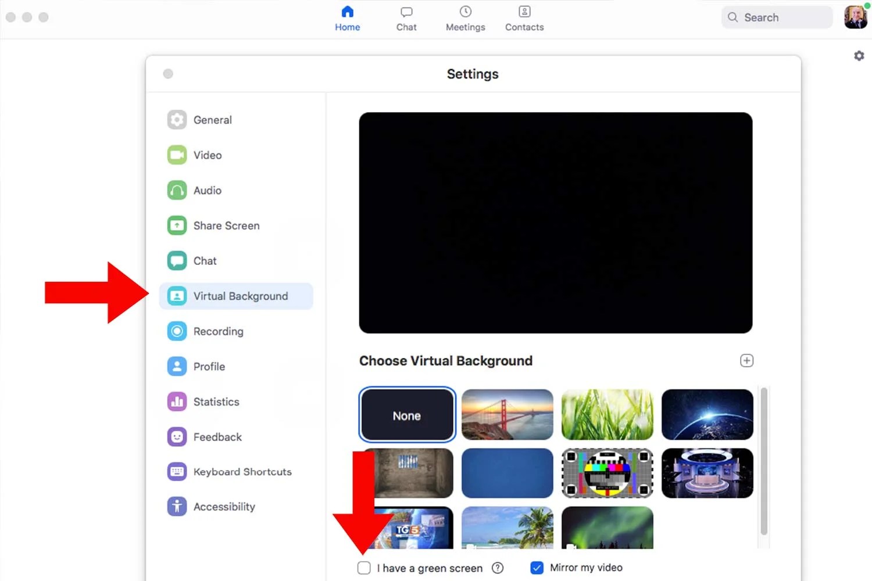
Task: Select the None virtual background option
Action: [406, 415]
